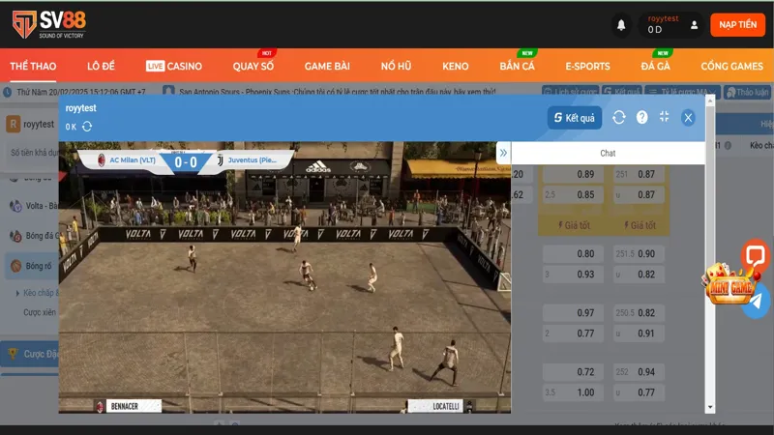774x435 pixels.
Task: Select the 3.5 handicap odds 1.00
Action: (x=573, y=392)
